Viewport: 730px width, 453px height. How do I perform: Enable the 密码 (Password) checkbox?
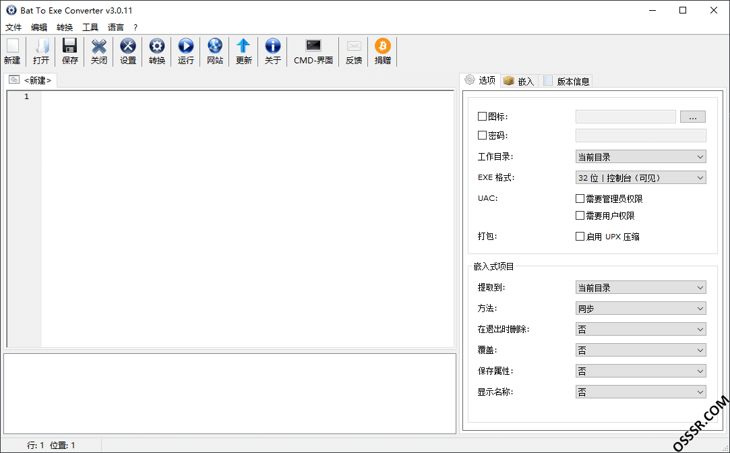pos(483,135)
